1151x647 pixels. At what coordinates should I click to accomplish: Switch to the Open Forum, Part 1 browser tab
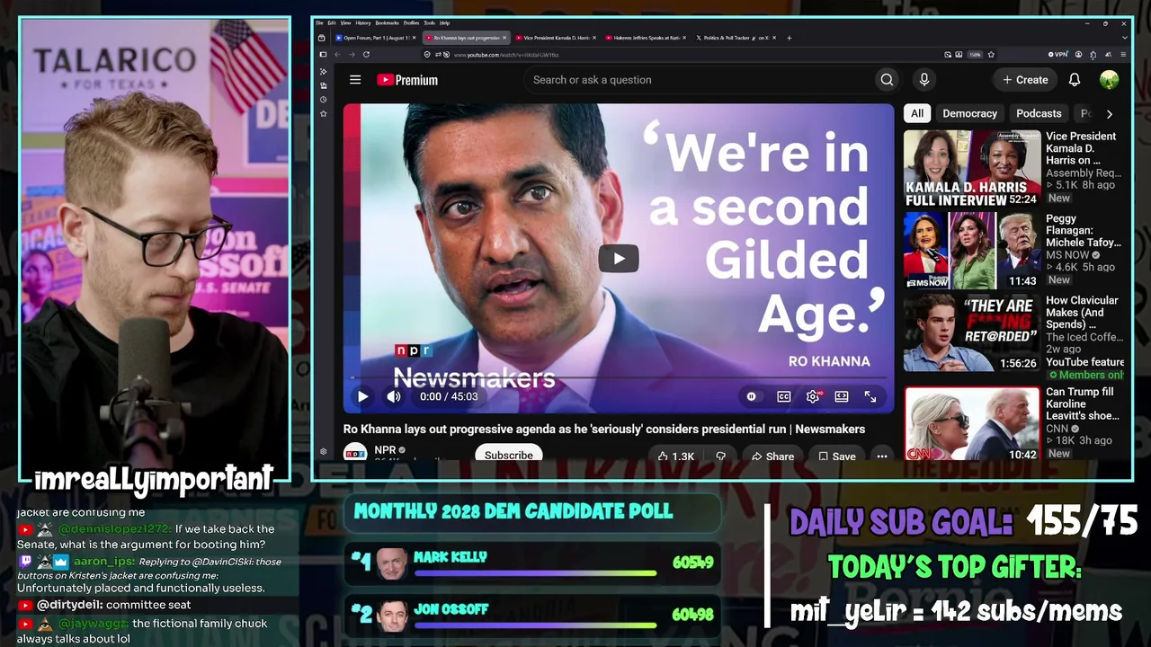(x=374, y=38)
